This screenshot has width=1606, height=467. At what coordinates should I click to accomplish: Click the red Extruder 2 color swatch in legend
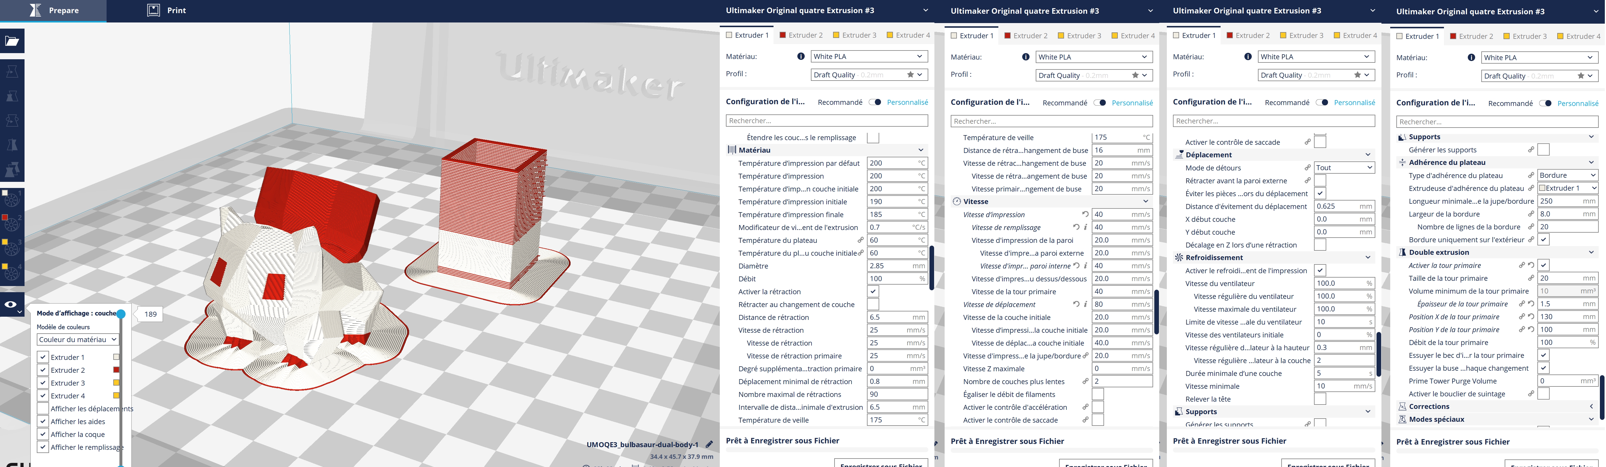click(116, 370)
